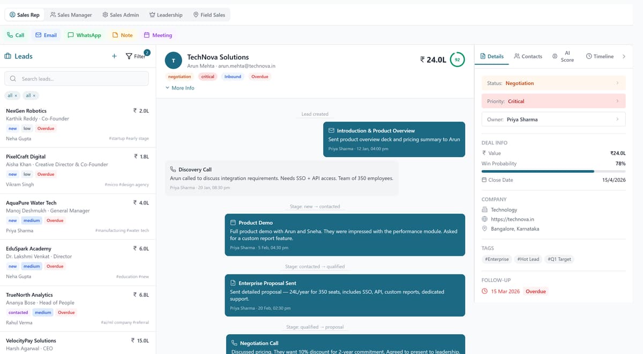Click the Meeting calendar icon
Screen dimensions: 643x354
146,35
